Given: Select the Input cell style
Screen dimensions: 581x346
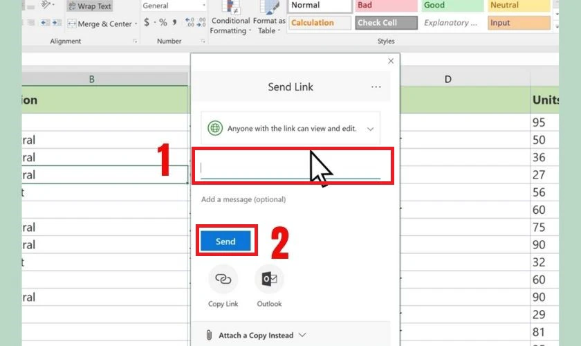Looking at the screenshot, I should pos(519,23).
